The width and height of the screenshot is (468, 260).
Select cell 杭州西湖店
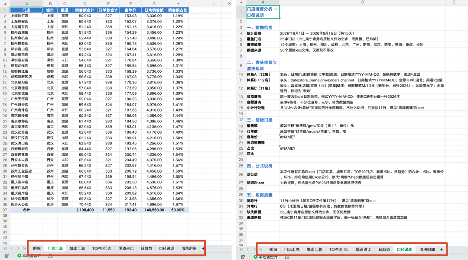tap(26, 32)
